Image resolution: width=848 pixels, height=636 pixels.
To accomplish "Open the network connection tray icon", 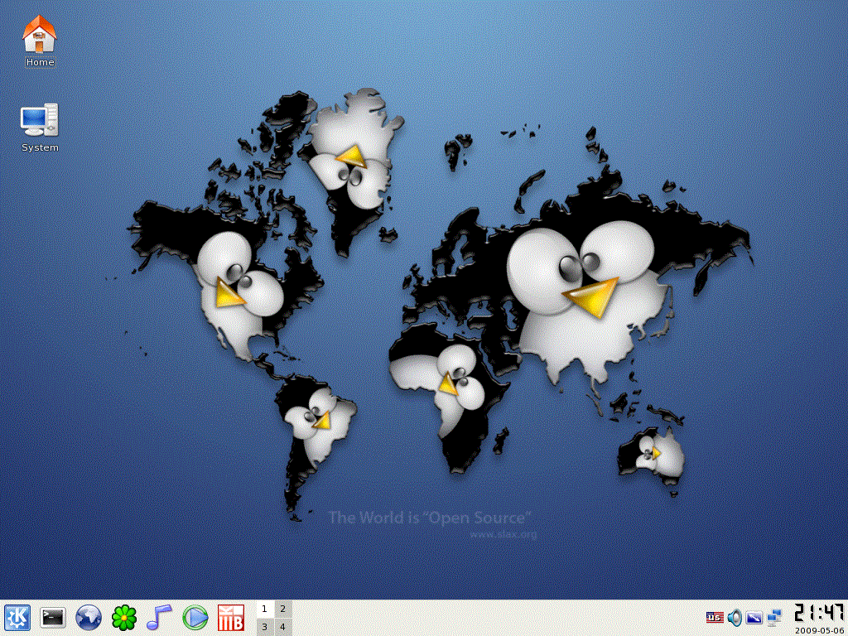I will pyautogui.click(x=774, y=617).
